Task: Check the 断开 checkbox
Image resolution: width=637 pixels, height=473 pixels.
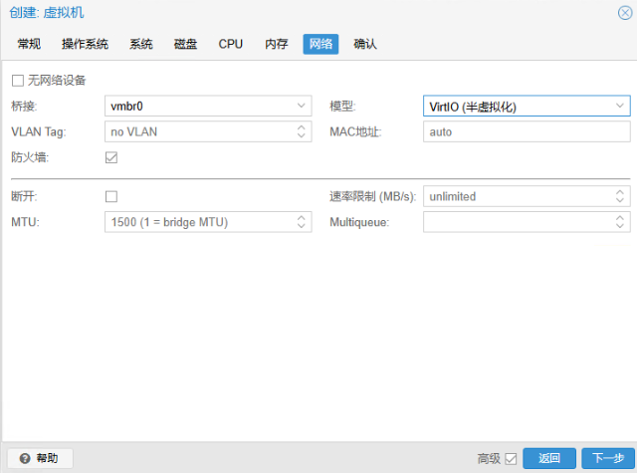Action: [x=111, y=197]
